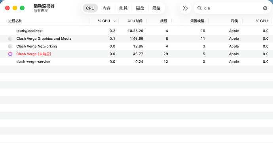The width and height of the screenshot is (273, 143).
Task: Sort by % GPU column header
Action: point(262,21)
